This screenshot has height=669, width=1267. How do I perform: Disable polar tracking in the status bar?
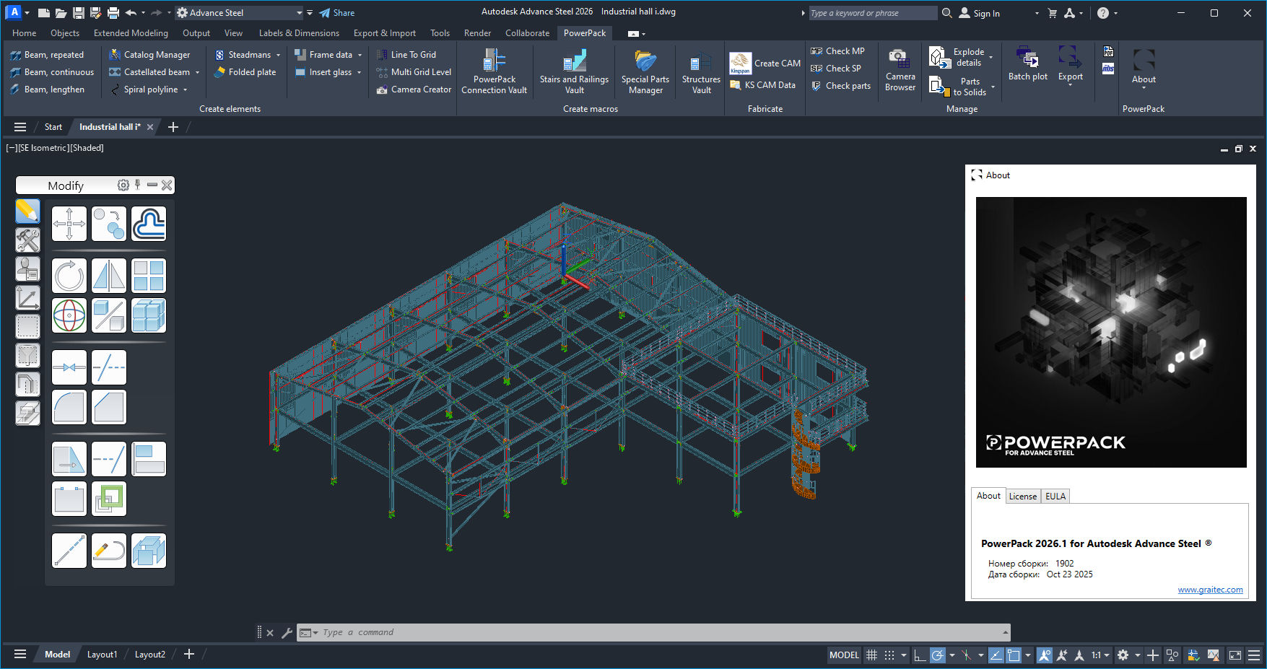(x=937, y=655)
